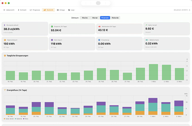192x126 pixels.
Task: Click the 38.0 ct/kWh price value
Action: tap(11, 29)
